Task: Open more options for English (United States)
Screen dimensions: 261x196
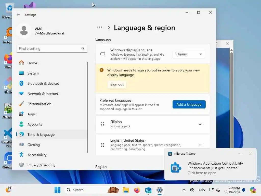Action: [x=200, y=145]
